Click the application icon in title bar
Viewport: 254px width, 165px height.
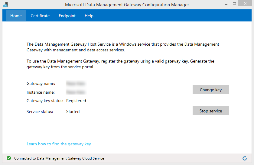(x=5, y=5)
